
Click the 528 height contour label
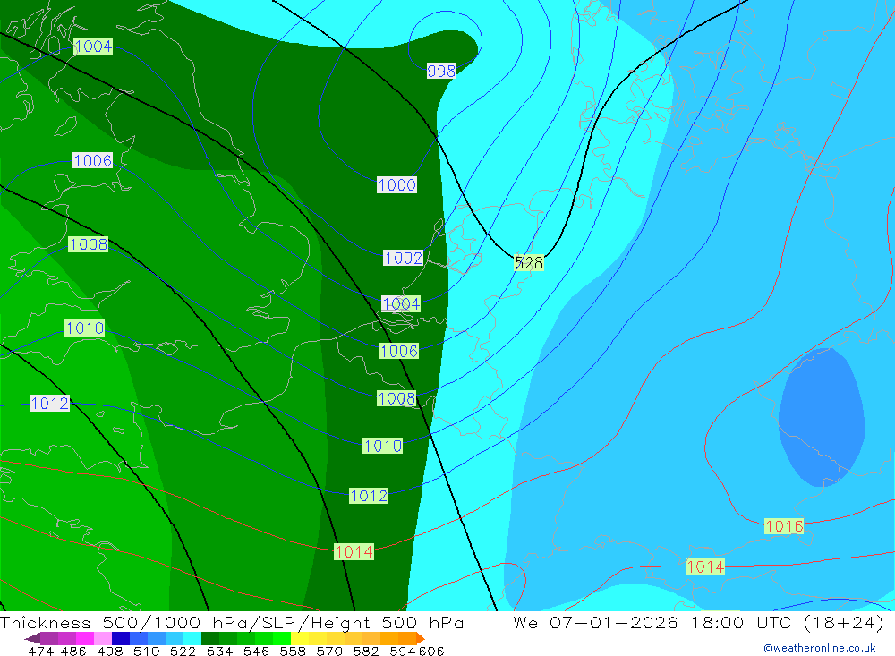tap(529, 262)
